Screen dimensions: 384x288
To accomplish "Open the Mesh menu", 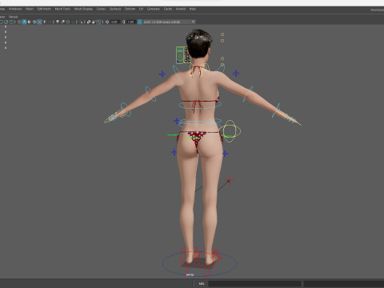I will click(30, 9).
